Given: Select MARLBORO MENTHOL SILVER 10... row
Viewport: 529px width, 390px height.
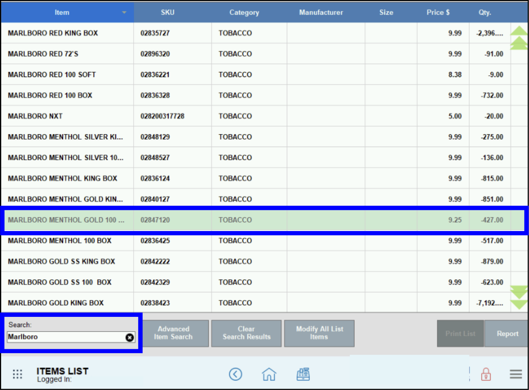Looking at the screenshot, I should click(x=256, y=158).
